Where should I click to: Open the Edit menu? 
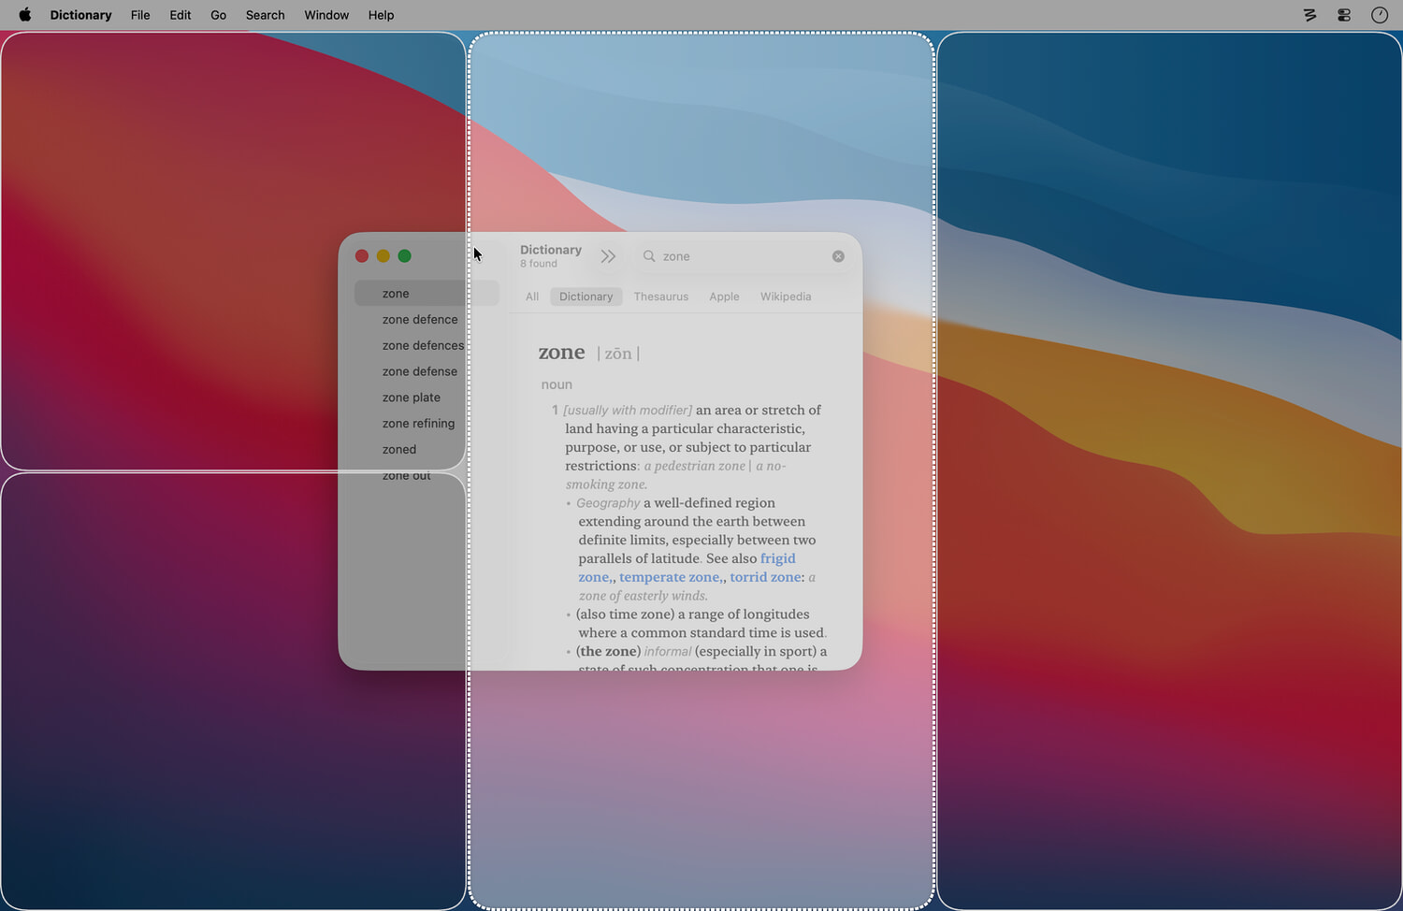(x=181, y=15)
